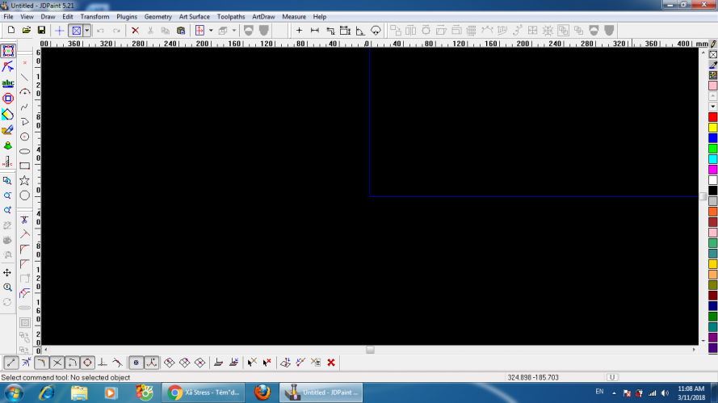Click the horizontal scrollbar thumb

tap(370, 350)
